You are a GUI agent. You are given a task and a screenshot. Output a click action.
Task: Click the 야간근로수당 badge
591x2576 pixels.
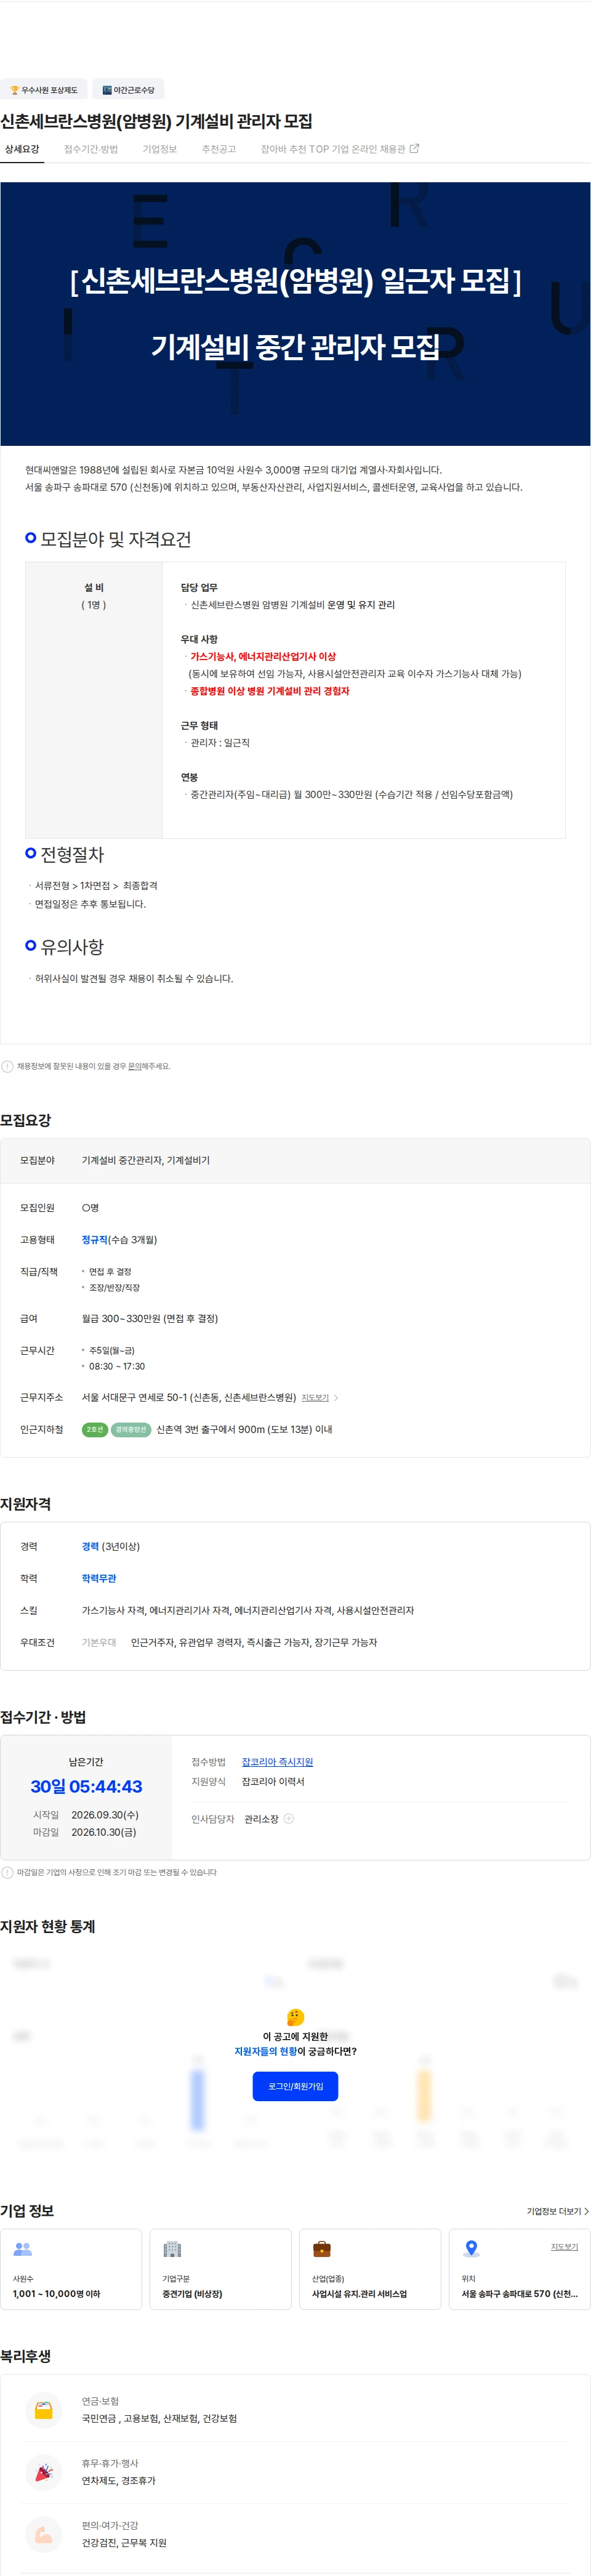[128, 90]
